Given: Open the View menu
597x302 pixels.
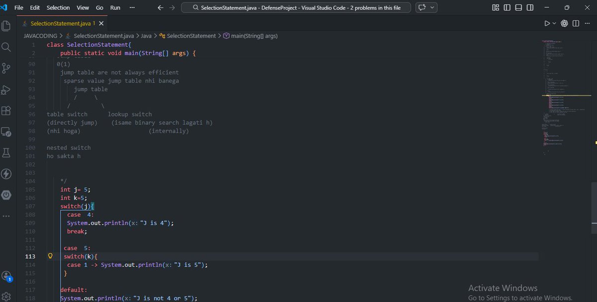Looking at the screenshot, I should click(83, 7).
